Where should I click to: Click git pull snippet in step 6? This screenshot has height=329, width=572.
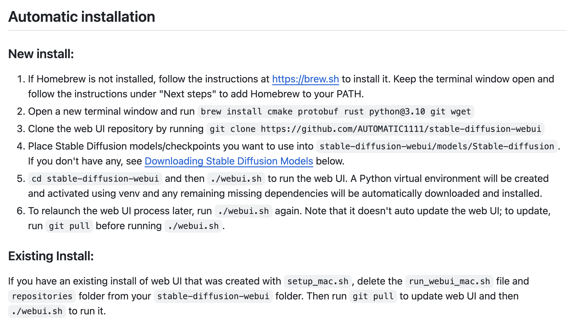[69, 226]
